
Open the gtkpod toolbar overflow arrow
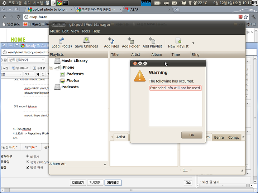click(193, 43)
